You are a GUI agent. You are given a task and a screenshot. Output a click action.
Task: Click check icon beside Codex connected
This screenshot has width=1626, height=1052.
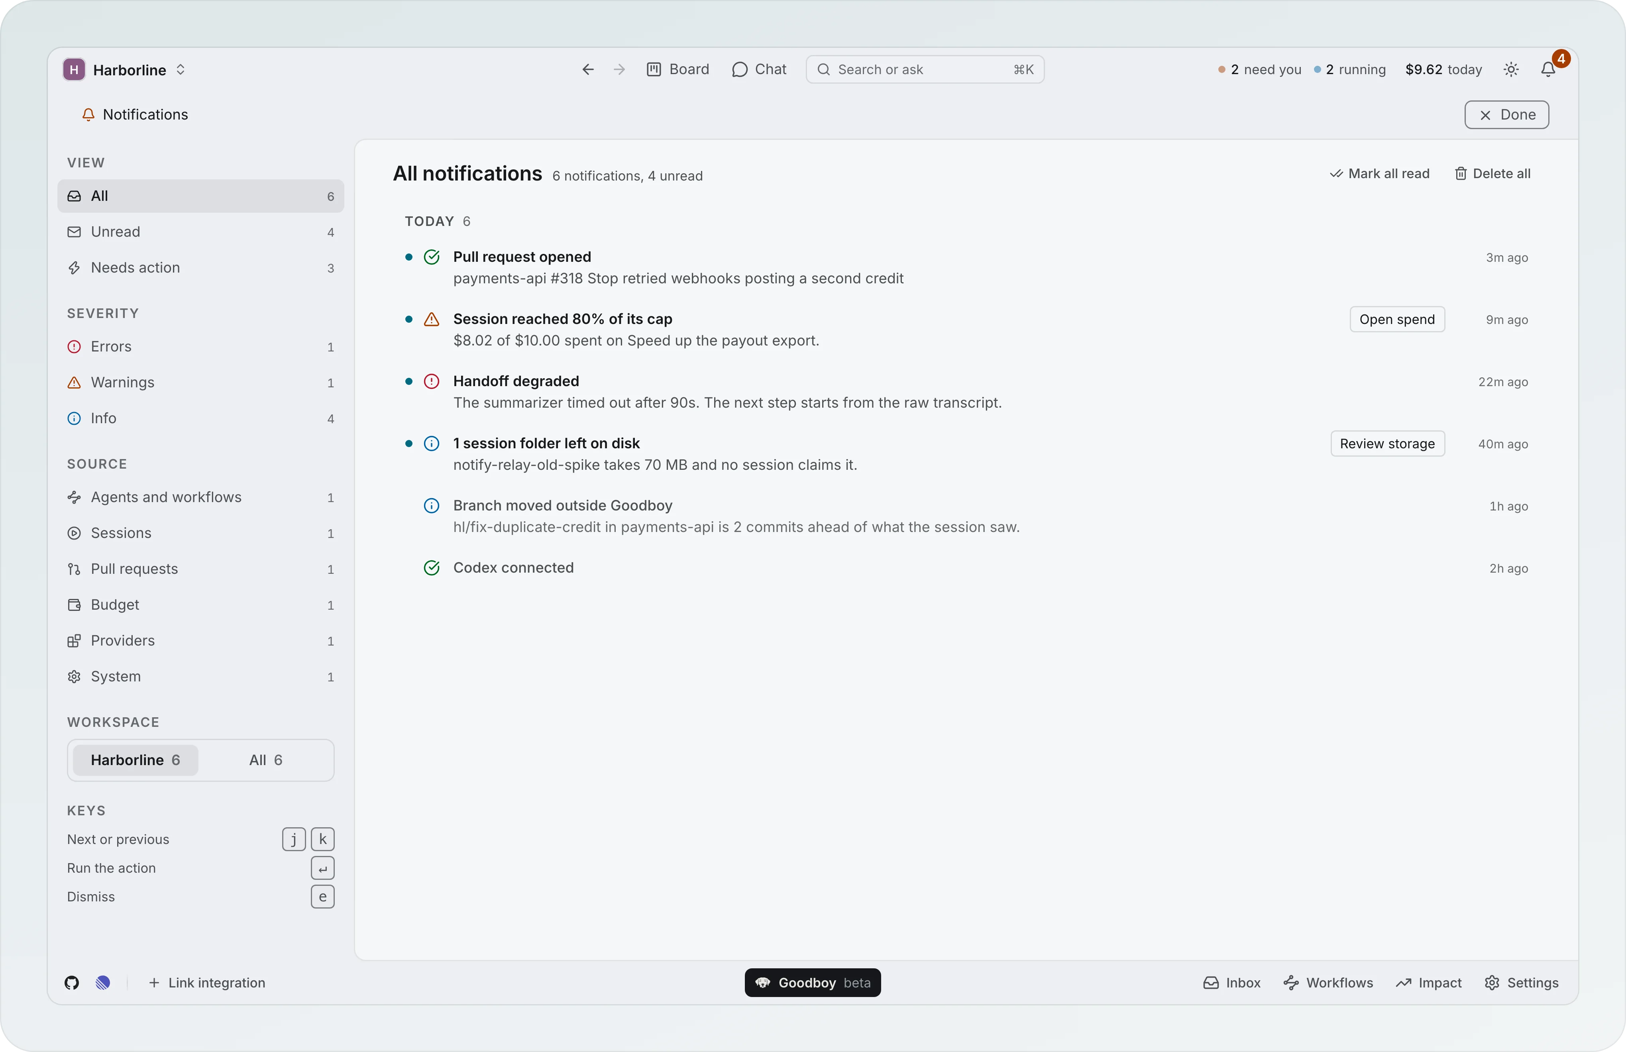coord(432,568)
